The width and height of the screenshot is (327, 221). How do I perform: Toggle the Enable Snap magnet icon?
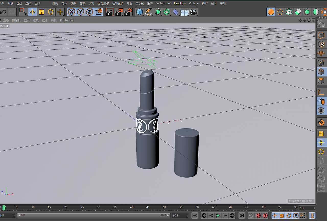pos(321,122)
